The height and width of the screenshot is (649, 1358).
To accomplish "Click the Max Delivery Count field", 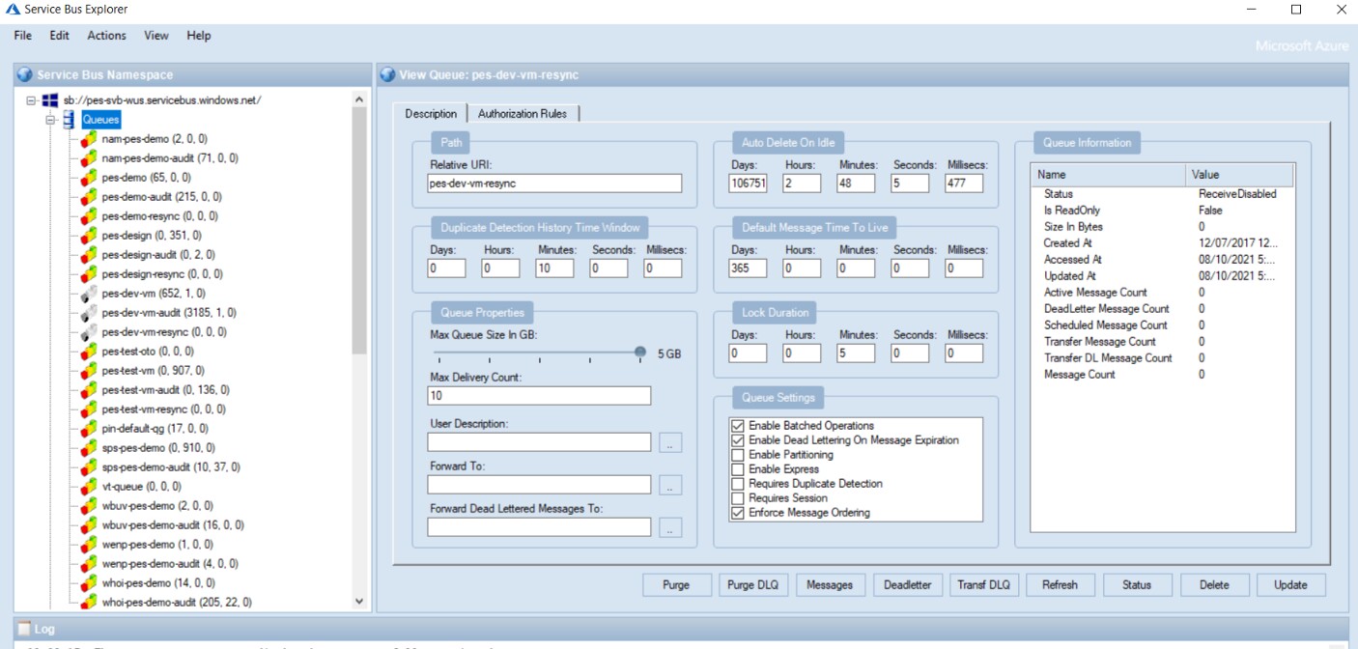I will [x=539, y=396].
